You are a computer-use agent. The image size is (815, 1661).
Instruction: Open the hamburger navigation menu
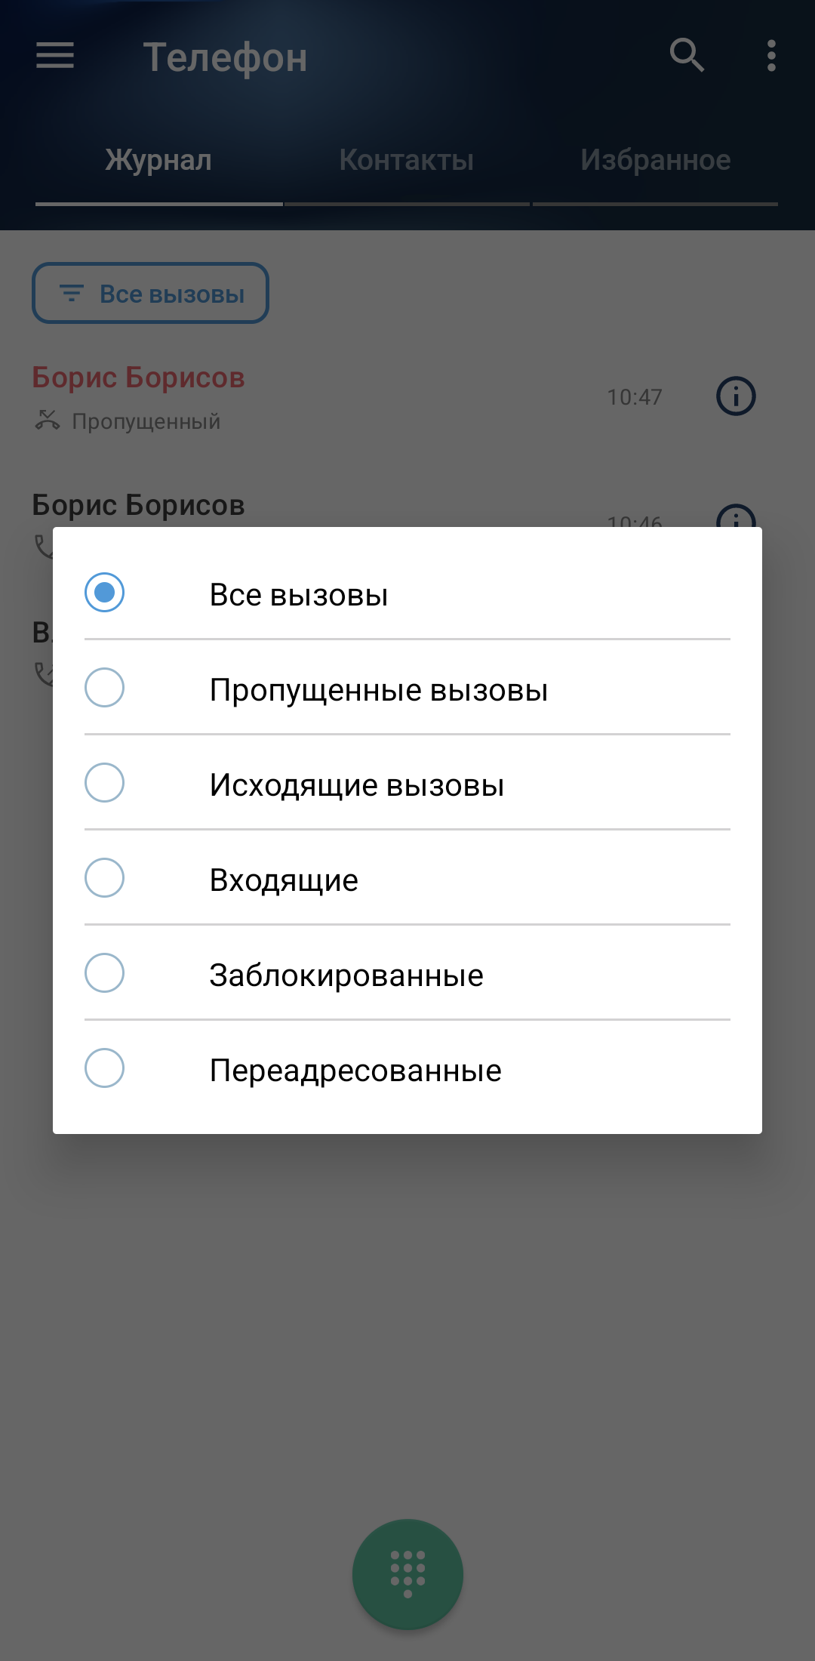[x=55, y=56]
